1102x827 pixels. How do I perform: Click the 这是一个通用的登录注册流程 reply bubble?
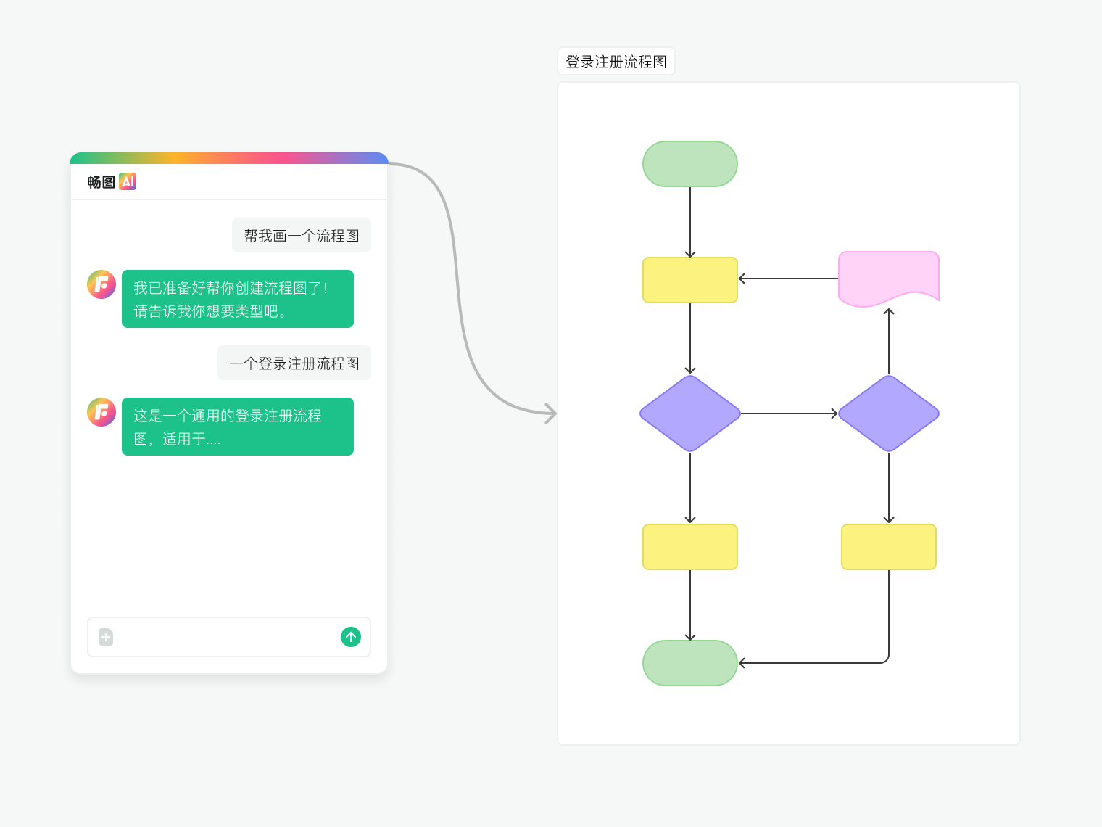238,427
